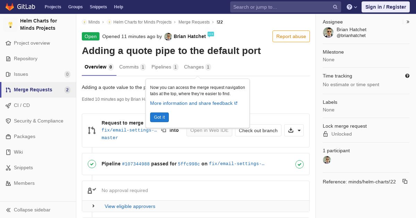This screenshot has height=218, width=416.
Task: Copy the merge request reference icon
Action: click(x=405, y=181)
